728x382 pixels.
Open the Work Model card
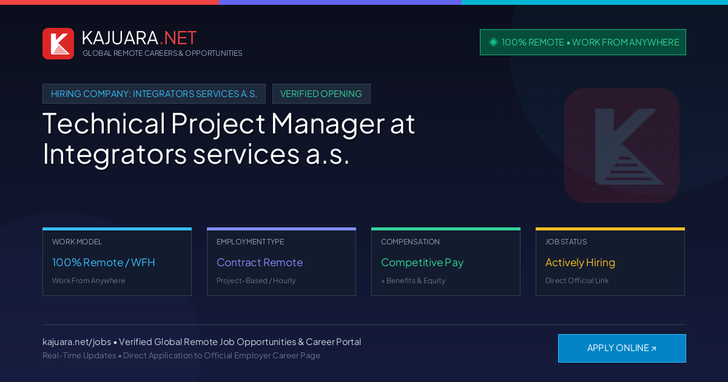click(x=117, y=262)
